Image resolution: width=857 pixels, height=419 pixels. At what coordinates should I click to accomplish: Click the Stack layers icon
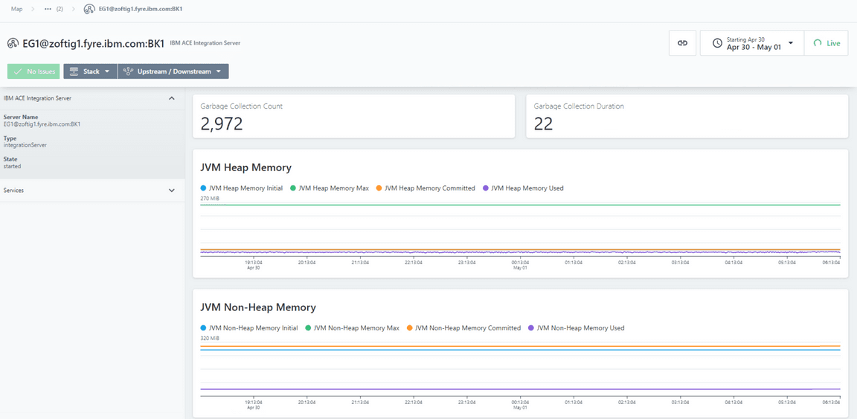(x=74, y=71)
